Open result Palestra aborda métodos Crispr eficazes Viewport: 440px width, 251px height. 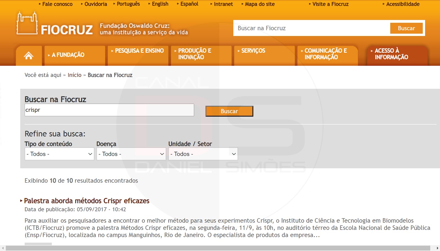point(87,201)
